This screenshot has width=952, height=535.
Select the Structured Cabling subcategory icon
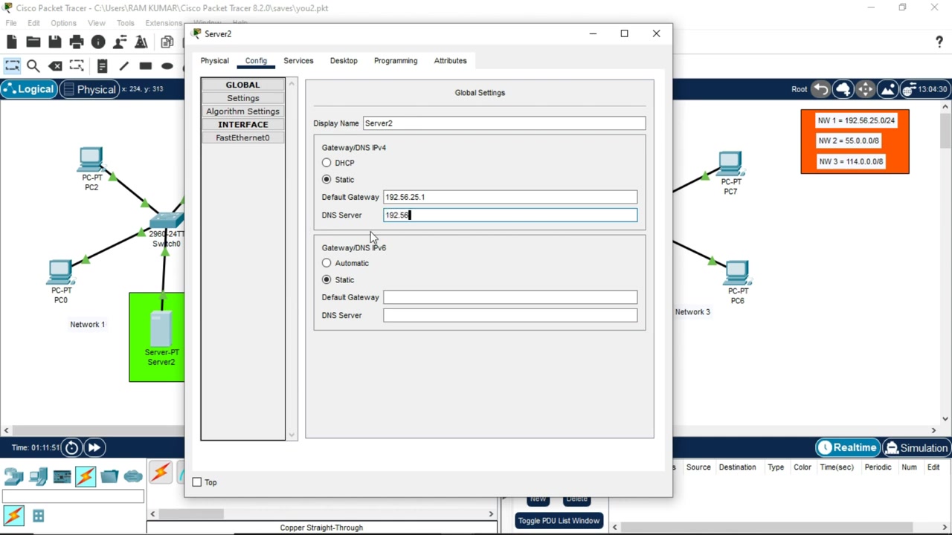coord(38,516)
